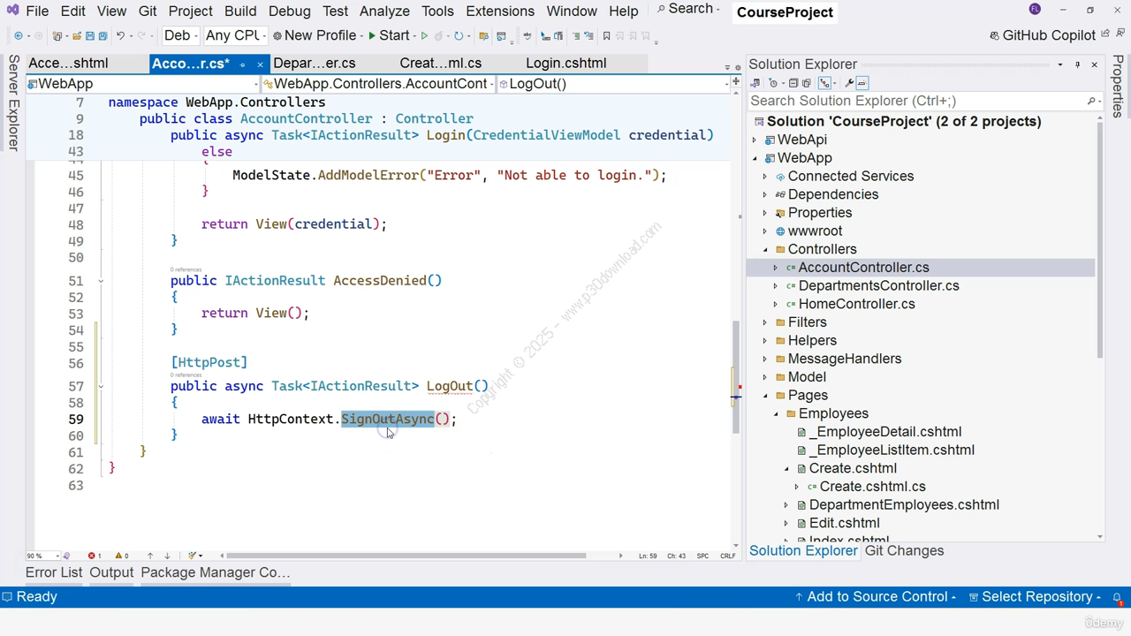Click the Collapse All icon in Solution Explorer
The height and width of the screenshot is (636, 1131).
click(x=793, y=83)
